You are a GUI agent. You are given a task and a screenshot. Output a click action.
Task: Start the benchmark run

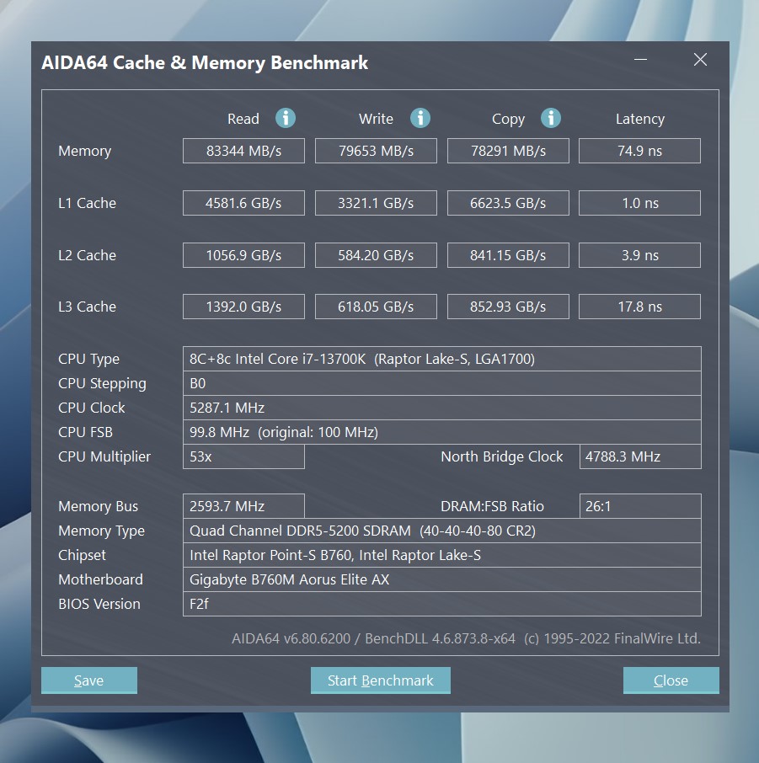pos(380,680)
